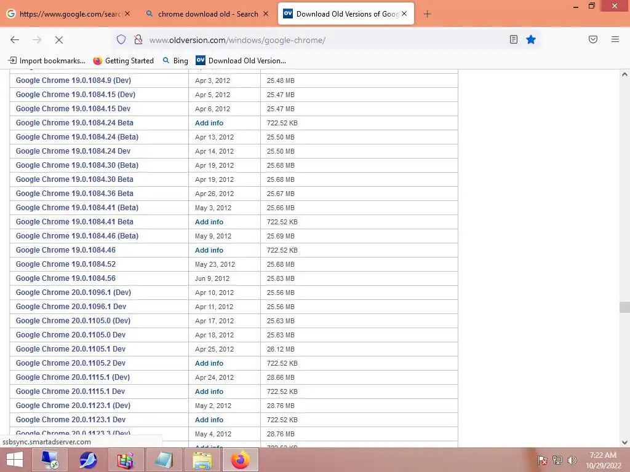This screenshot has height=472, width=630.
Task: Stop loading the page
Action: coord(59,40)
